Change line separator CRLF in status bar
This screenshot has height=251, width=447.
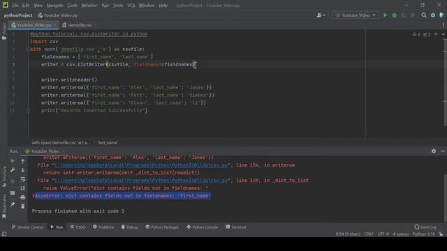(x=369, y=234)
